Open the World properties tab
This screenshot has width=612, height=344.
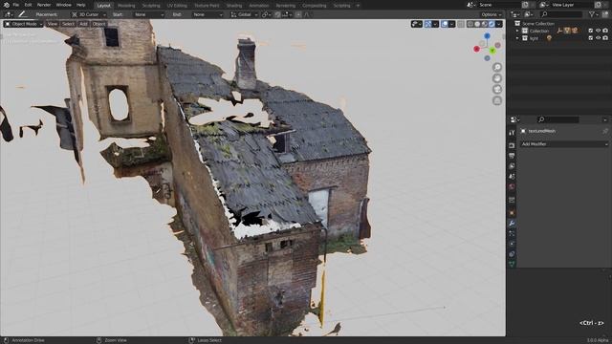point(512,187)
